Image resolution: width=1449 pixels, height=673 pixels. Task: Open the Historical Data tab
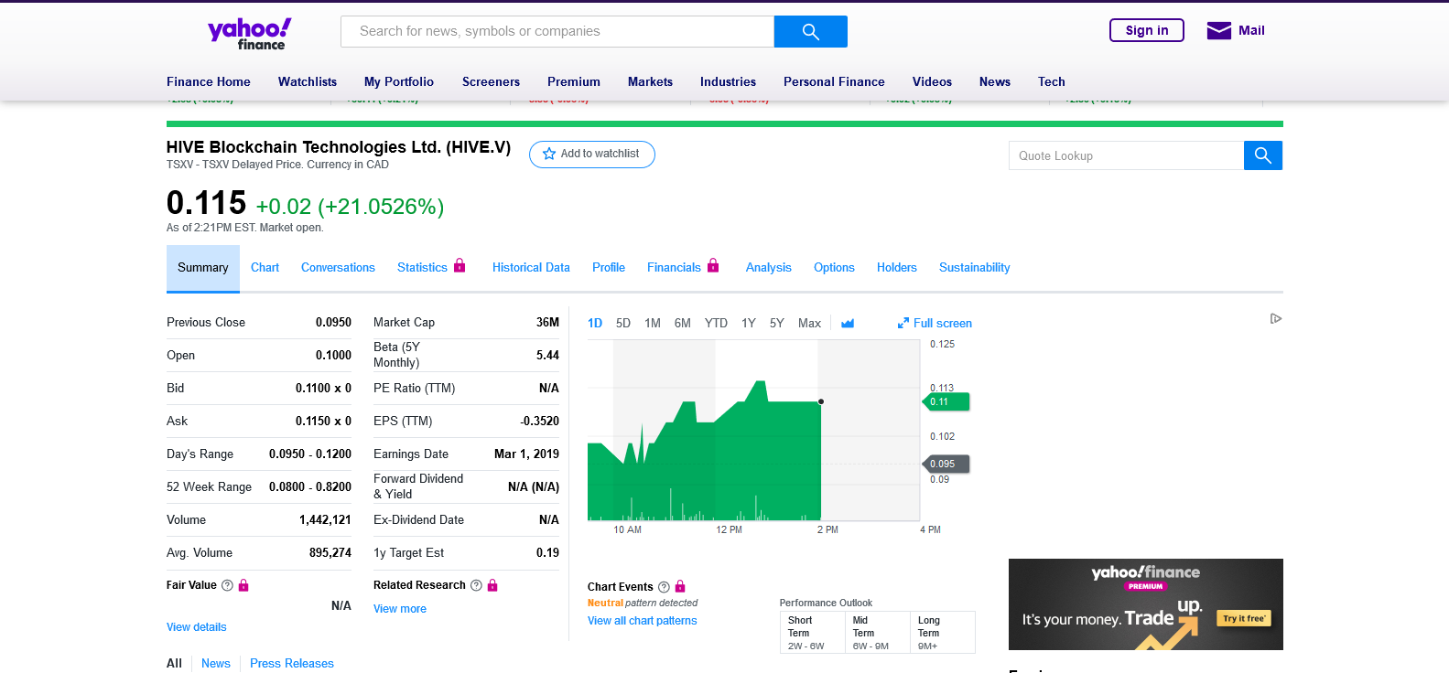[531, 268]
